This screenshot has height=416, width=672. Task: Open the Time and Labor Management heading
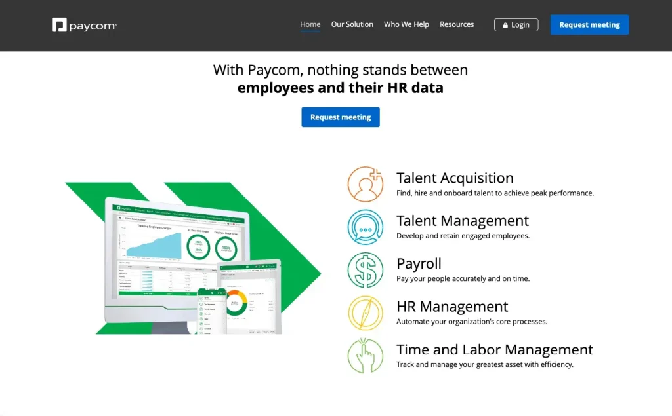pos(495,349)
